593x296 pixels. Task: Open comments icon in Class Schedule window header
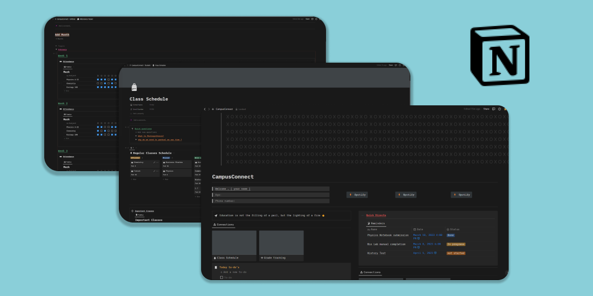(396, 65)
